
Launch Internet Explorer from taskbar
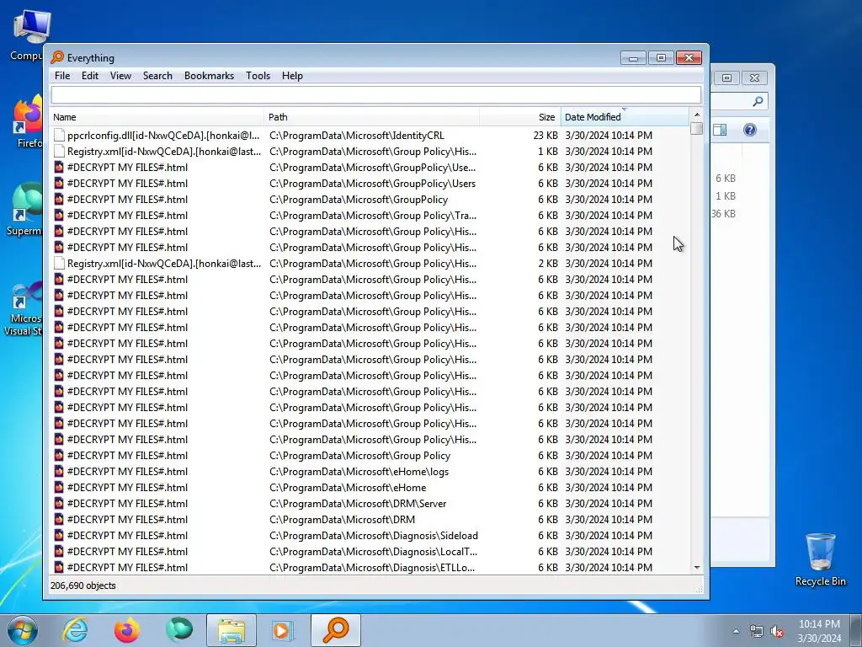(x=75, y=630)
